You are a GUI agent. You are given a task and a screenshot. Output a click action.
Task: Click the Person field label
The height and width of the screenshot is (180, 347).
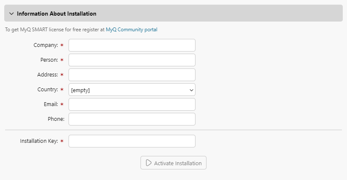pos(49,60)
